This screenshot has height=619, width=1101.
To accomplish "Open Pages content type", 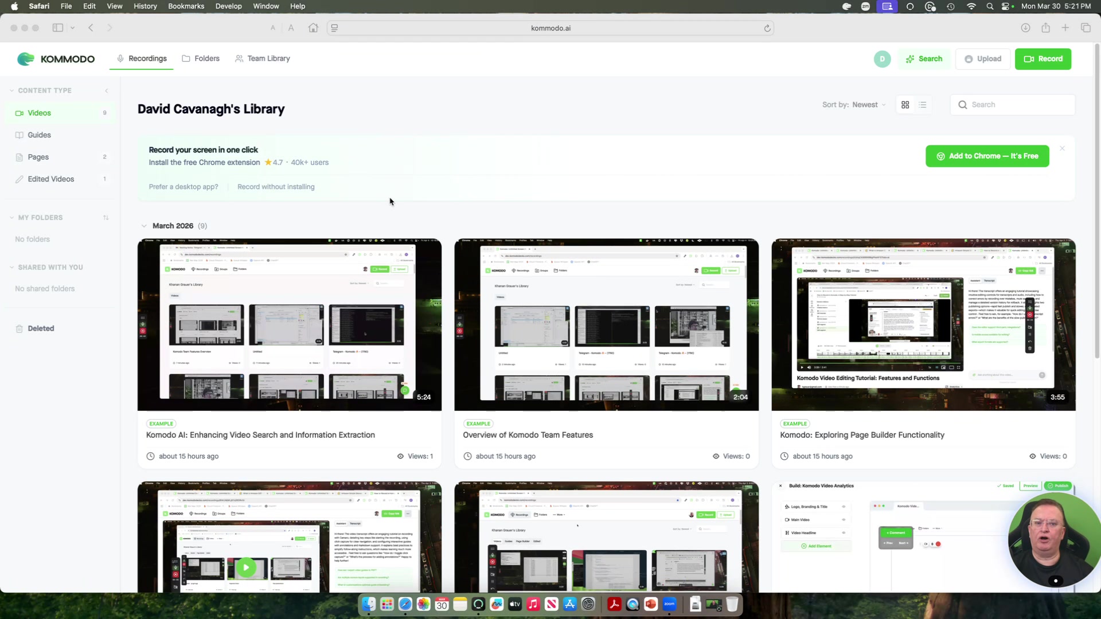I will (38, 157).
